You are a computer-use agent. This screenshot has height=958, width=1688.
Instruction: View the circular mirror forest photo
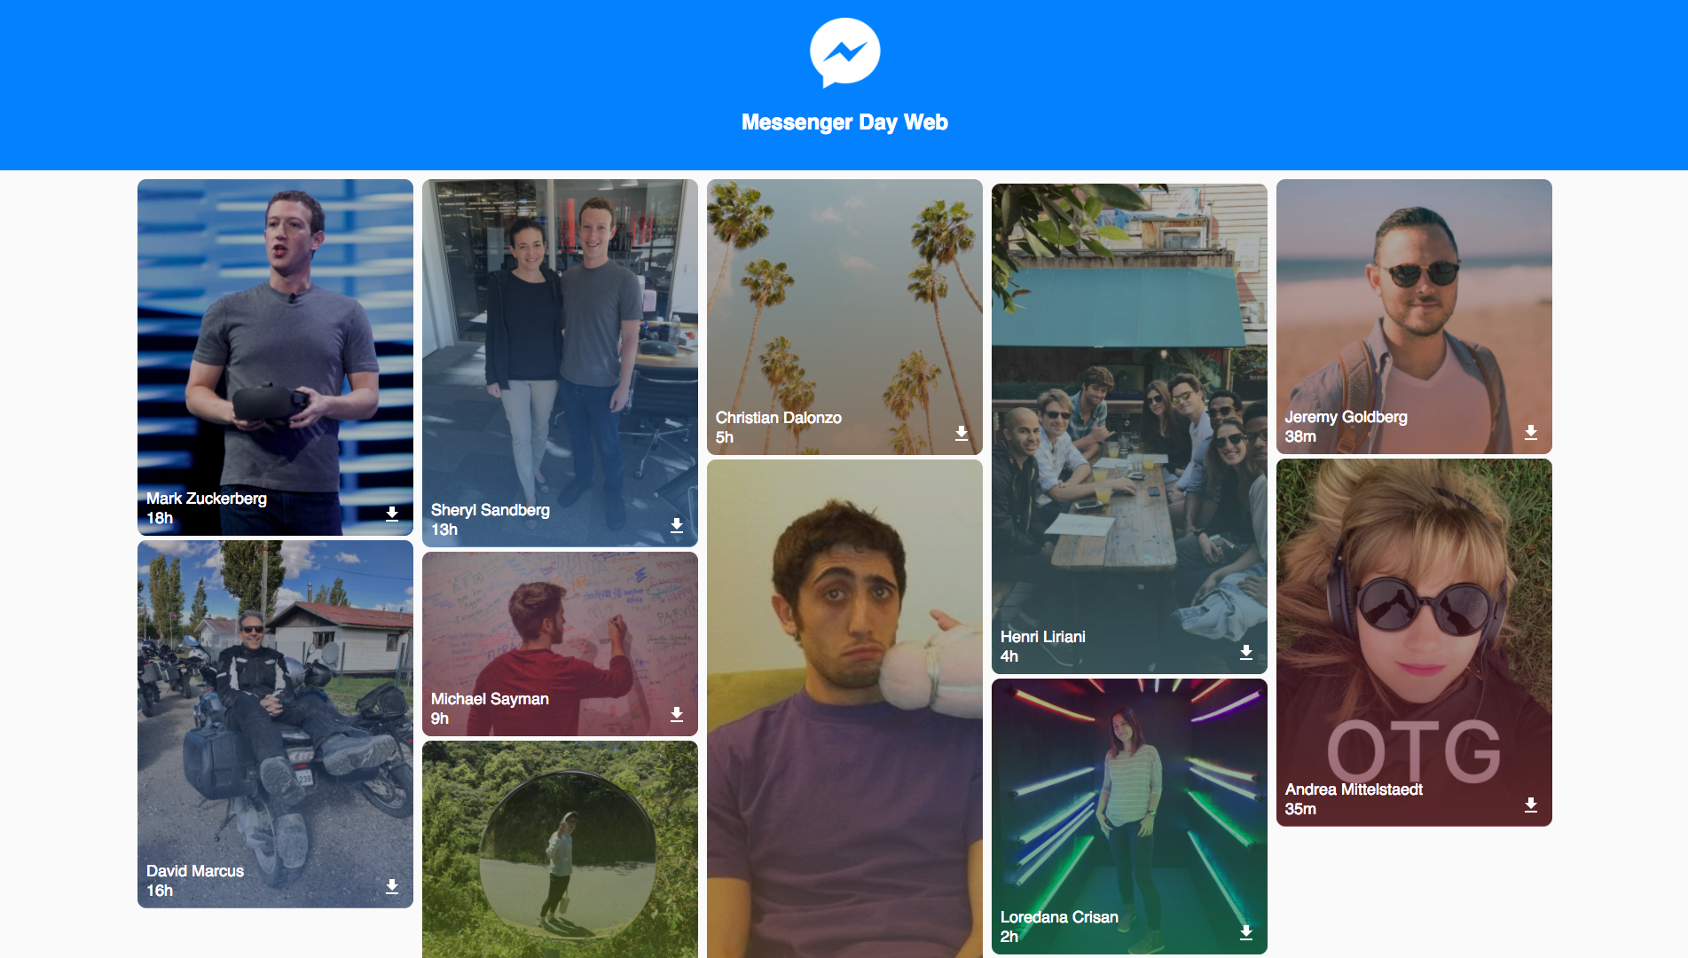(x=560, y=849)
